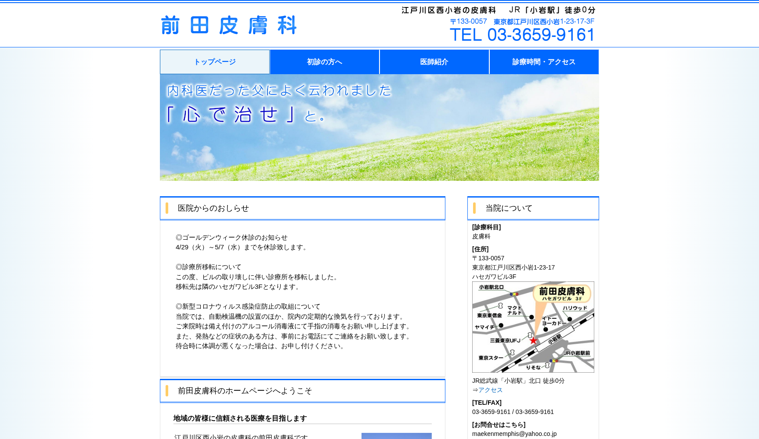Open the 医師紹介 navigation tab

434,62
